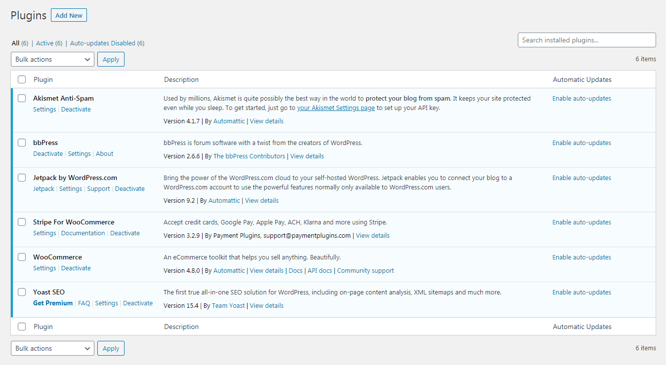Check the Stripe For WooCommerce checkbox
This screenshot has height=365, width=666.
tap(22, 222)
